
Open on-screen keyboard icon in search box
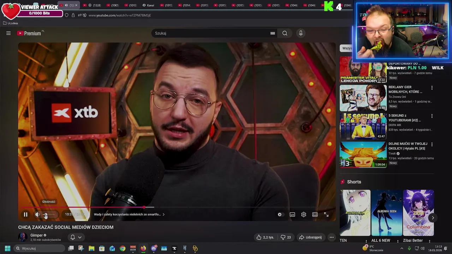273,33
